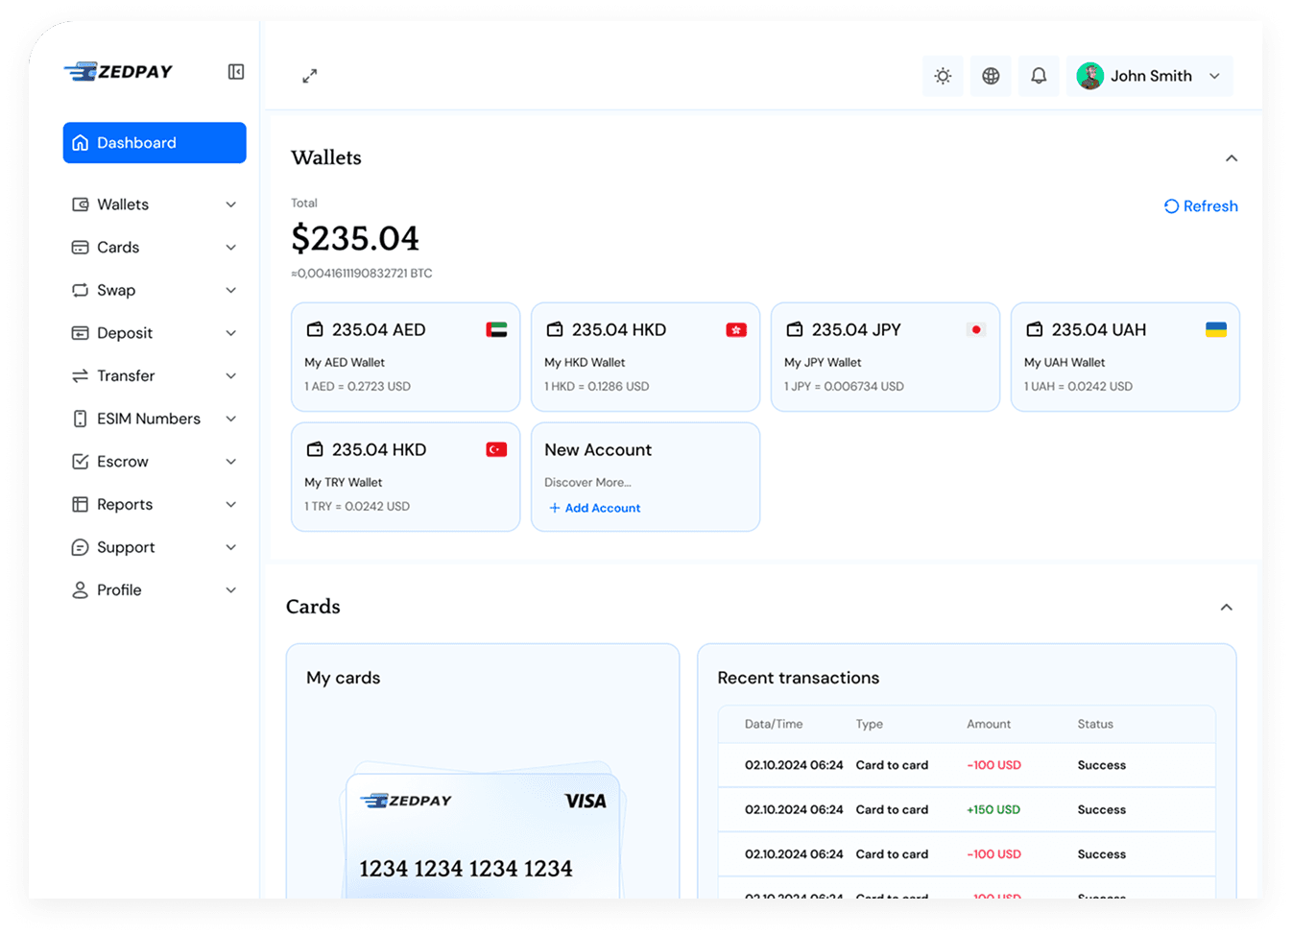Screen dimensions: 1292x935
Task: Click the UAE flag icon
Action: pyautogui.click(x=496, y=329)
